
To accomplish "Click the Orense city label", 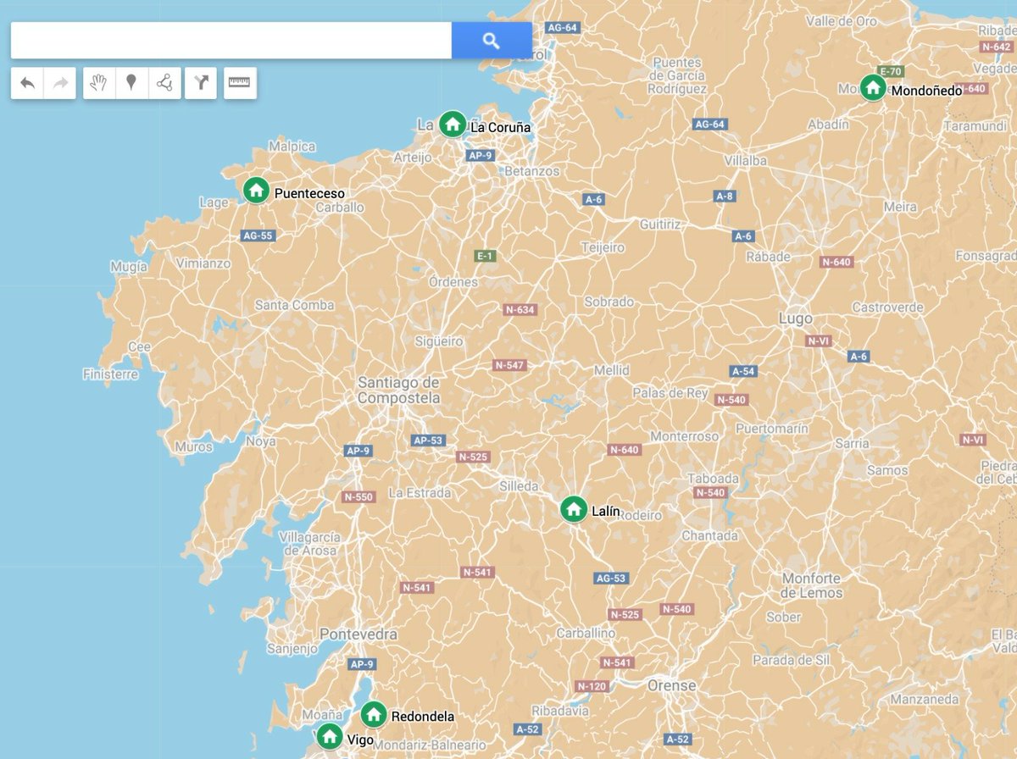I will (671, 684).
